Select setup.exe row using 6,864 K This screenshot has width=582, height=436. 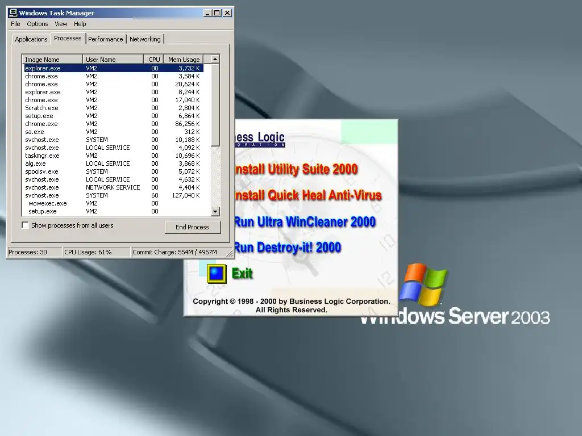(113, 116)
